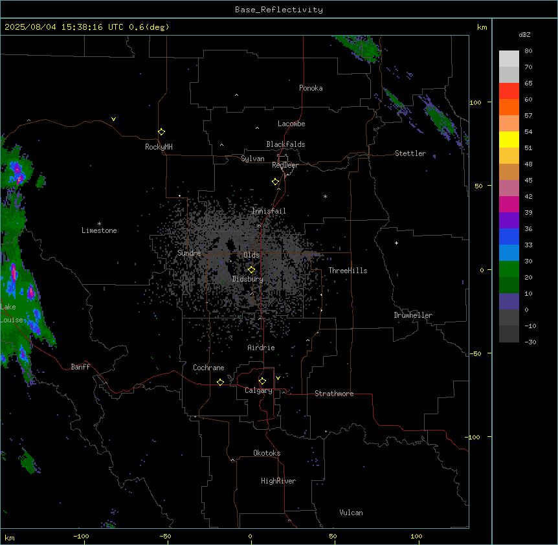Click the Strathmore city label
The height and width of the screenshot is (545, 558).
coord(334,394)
